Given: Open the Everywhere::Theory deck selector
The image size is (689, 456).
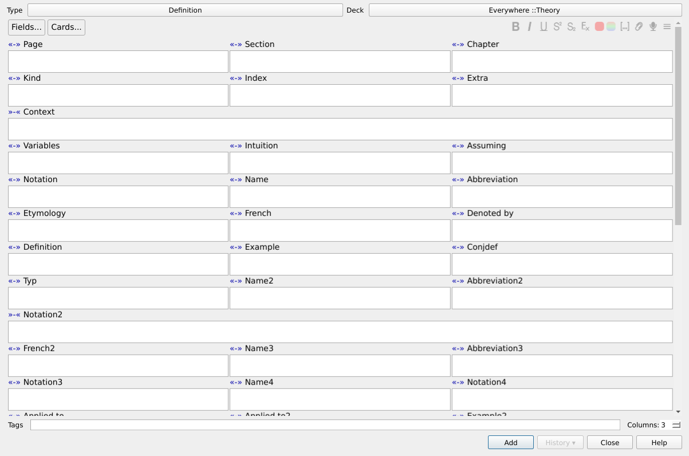Looking at the screenshot, I should (x=525, y=10).
